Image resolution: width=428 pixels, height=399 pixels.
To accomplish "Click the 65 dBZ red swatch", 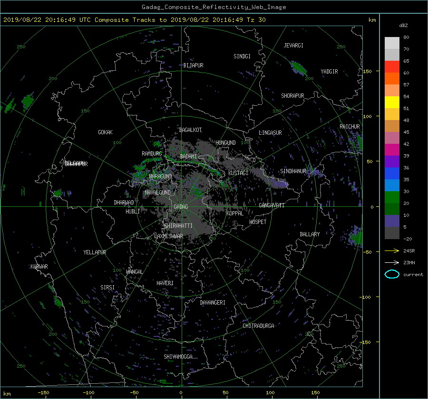I will (x=392, y=66).
